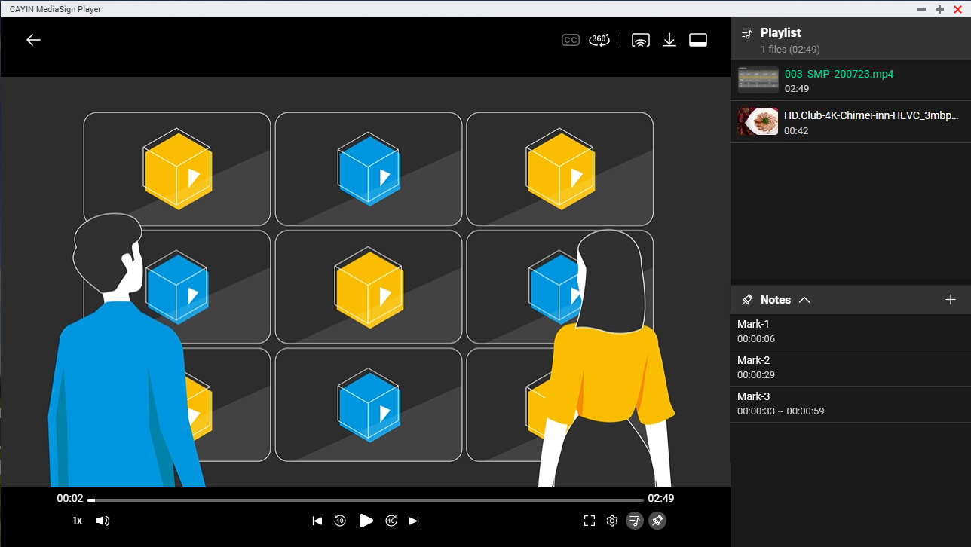Screen dimensions: 971x547
Task: Open the 003_SMP_200723.mp4 file link
Action: [x=838, y=74]
